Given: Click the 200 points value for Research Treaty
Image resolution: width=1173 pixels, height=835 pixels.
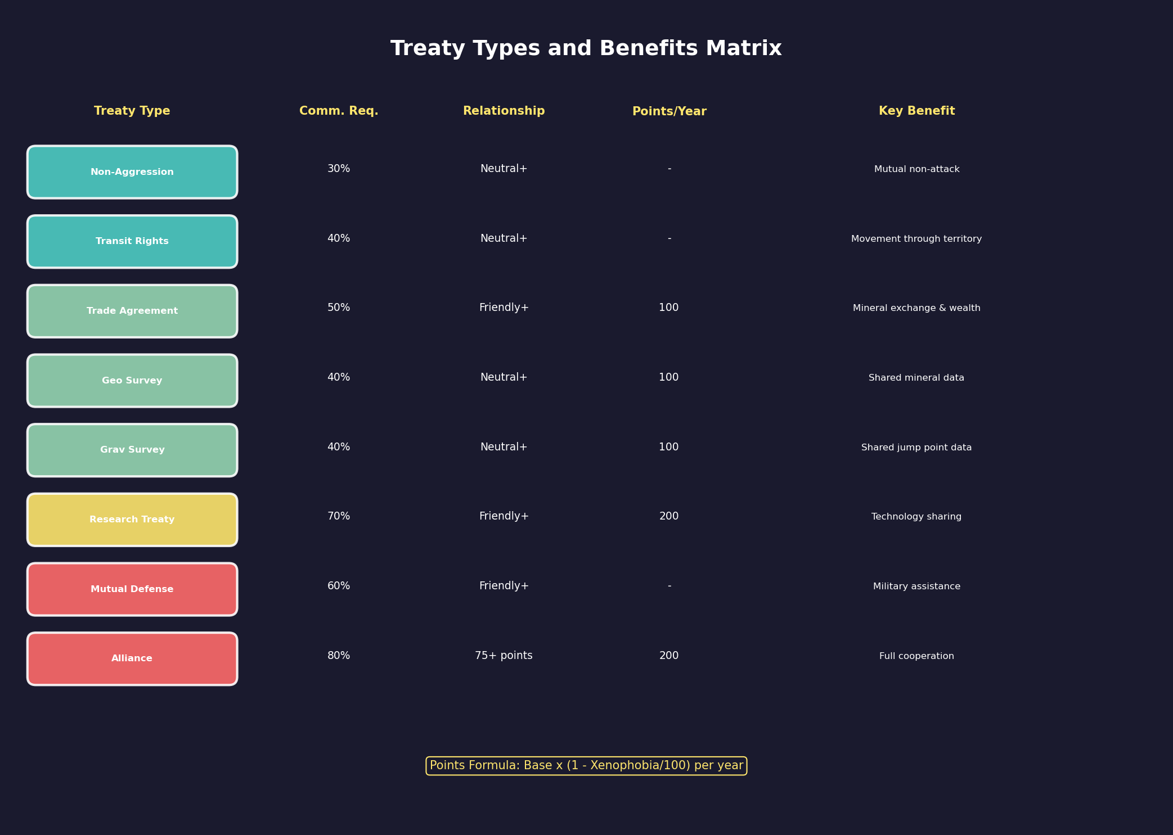Looking at the screenshot, I should [x=669, y=516].
